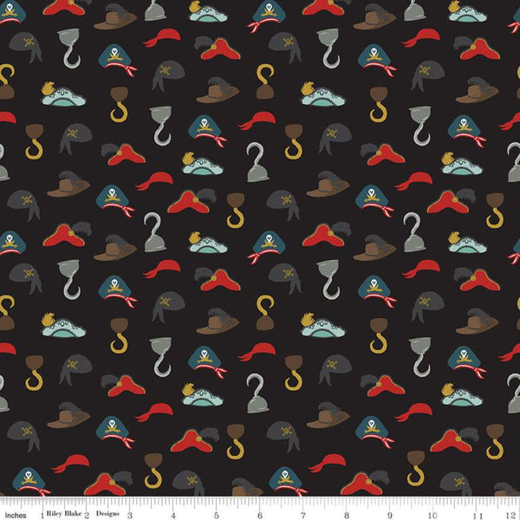Click the teal skull pirate hat at top center
Screen dimensions: 520x520
(268, 12)
